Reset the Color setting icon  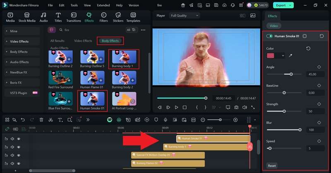(x=308, y=49)
